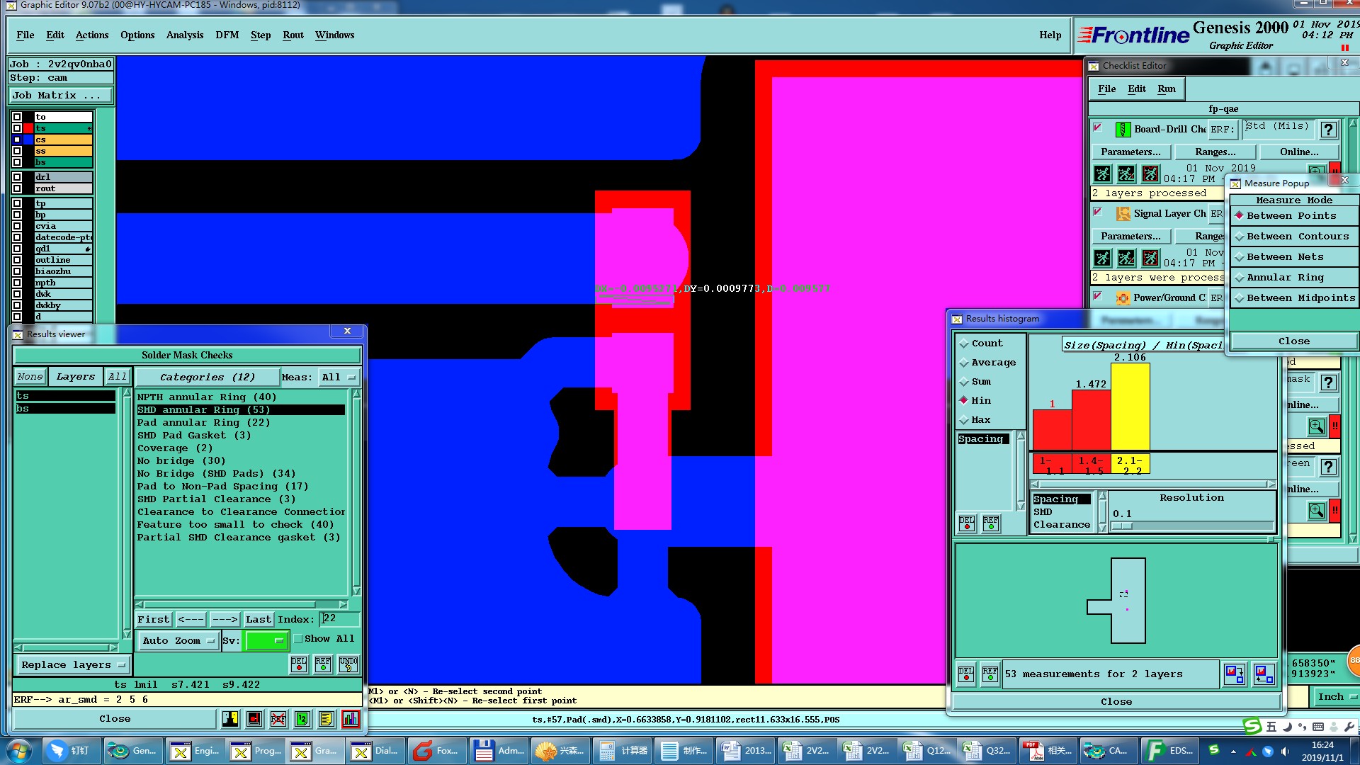Viewport: 1360px width, 765px height.
Task: Click the DEL icon in Results viewer
Action: tap(299, 664)
